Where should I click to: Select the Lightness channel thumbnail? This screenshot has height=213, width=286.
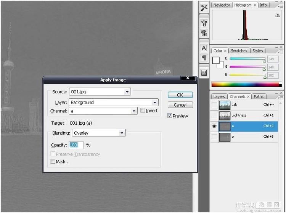[x=225, y=115]
